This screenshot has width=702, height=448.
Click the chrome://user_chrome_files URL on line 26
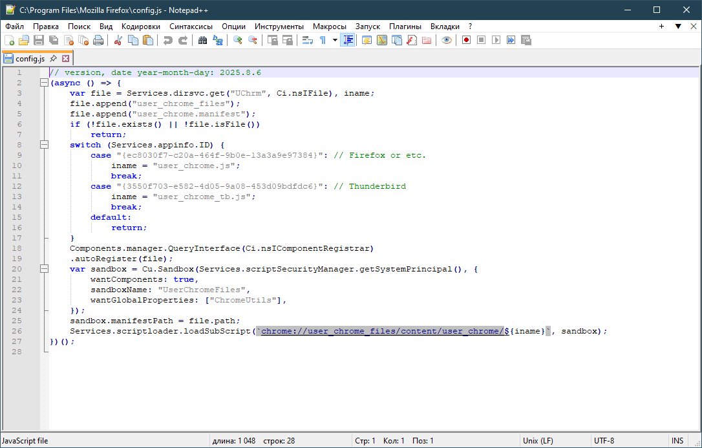point(381,331)
